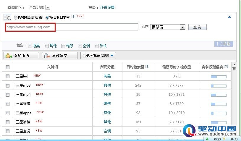
Task: Check the 液晶 filter checkbox
Action: [x=30, y=46]
